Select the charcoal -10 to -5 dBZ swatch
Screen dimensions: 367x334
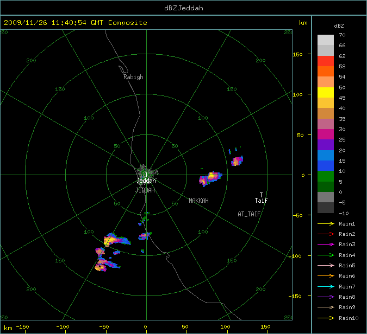tap(326, 208)
